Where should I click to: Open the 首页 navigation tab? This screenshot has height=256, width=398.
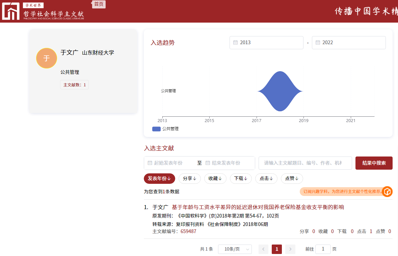tap(99, 4)
